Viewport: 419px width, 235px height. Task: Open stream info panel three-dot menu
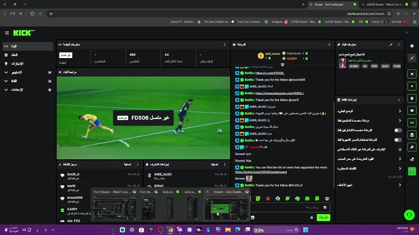click(x=399, y=44)
